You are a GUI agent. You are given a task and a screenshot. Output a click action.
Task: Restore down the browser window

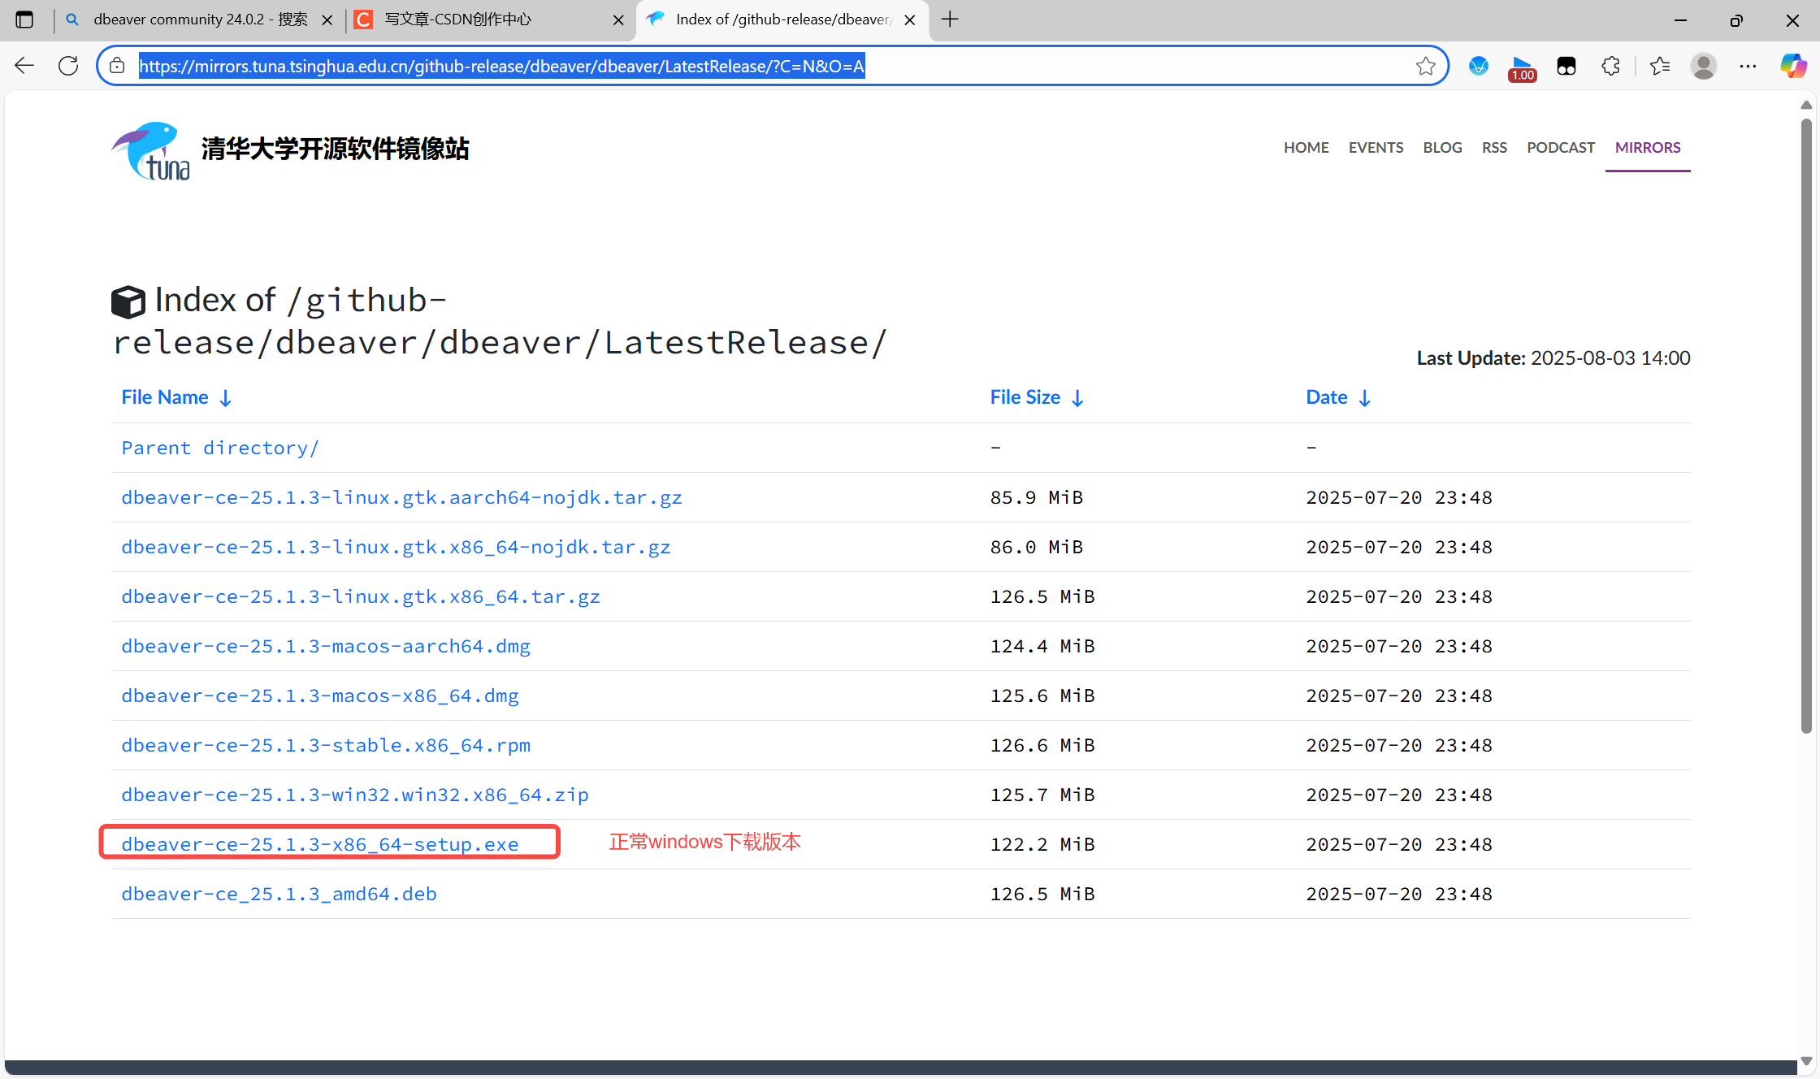click(1736, 20)
